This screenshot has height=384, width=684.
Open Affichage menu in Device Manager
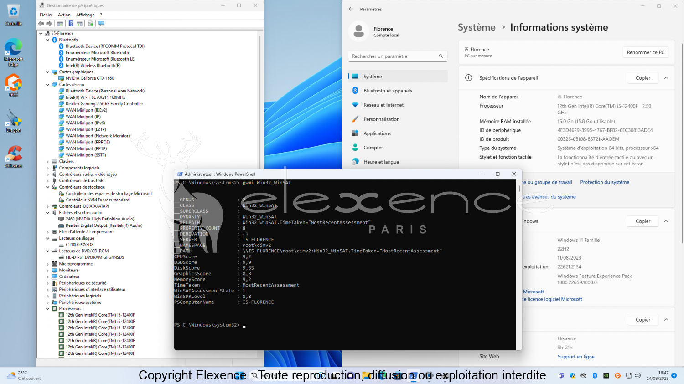pos(85,15)
